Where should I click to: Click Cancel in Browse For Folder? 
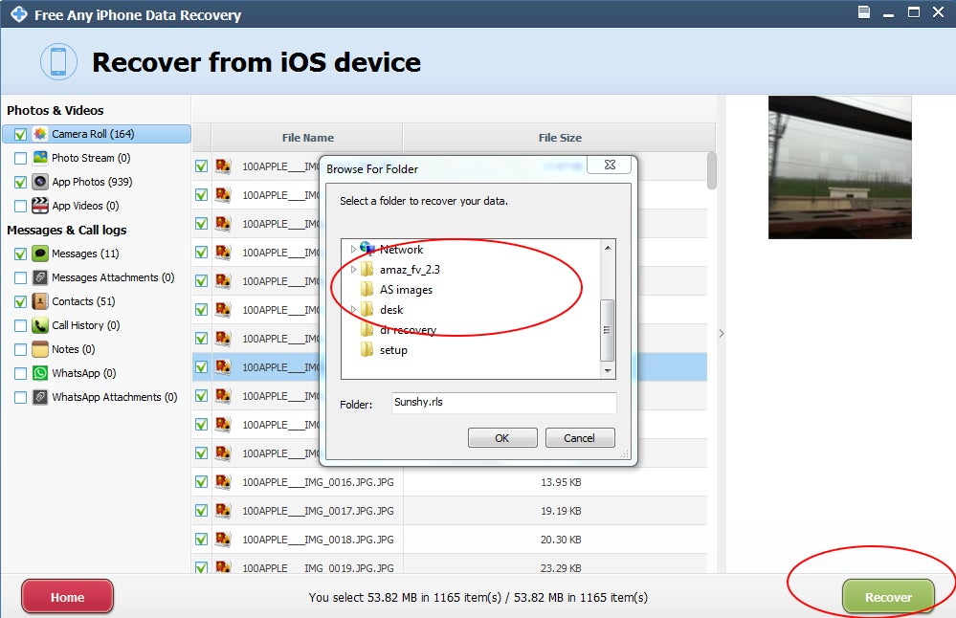(579, 437)
